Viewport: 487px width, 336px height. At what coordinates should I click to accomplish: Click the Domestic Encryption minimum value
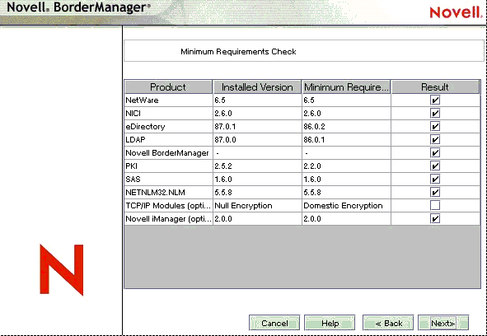(343, 206)
